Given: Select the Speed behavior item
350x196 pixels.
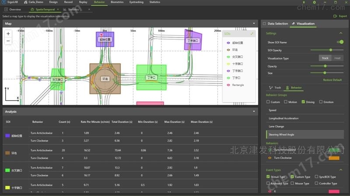Looking at the screenshot, I should pos(305,110).
